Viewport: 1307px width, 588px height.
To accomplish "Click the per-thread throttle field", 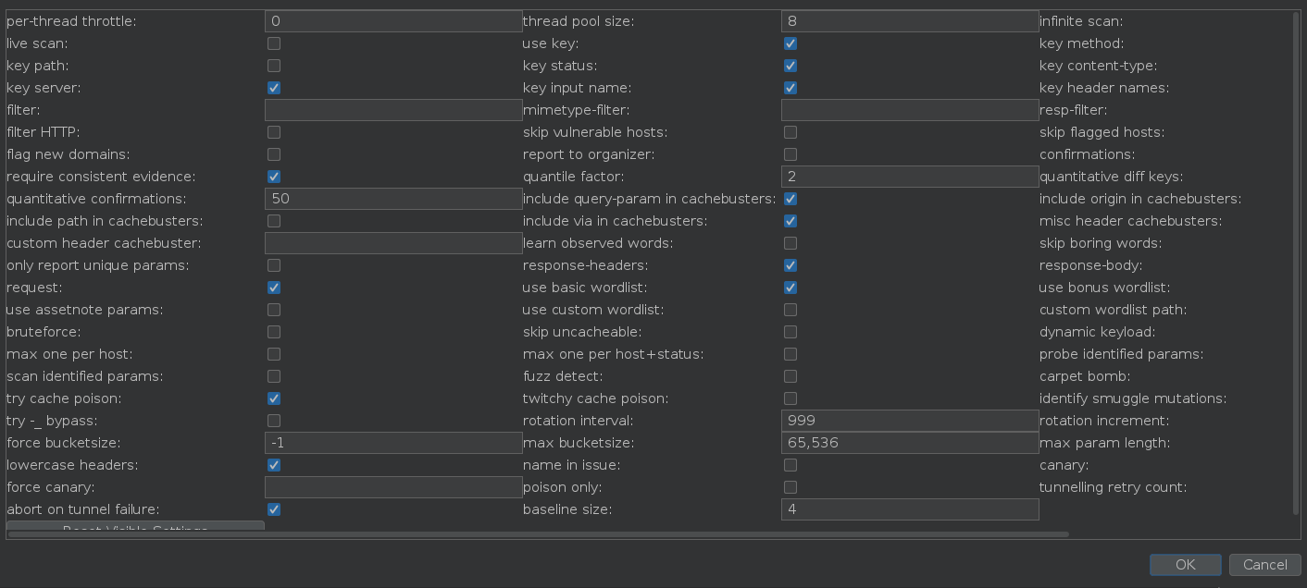I will tap(393, 21).
